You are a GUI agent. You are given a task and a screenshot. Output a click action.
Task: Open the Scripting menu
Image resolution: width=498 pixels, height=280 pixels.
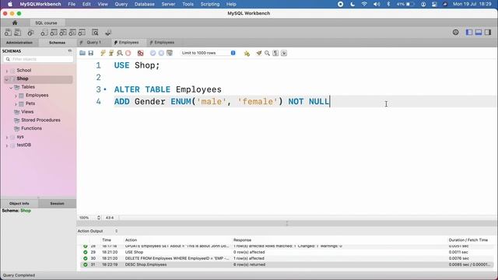click(210, 4)
